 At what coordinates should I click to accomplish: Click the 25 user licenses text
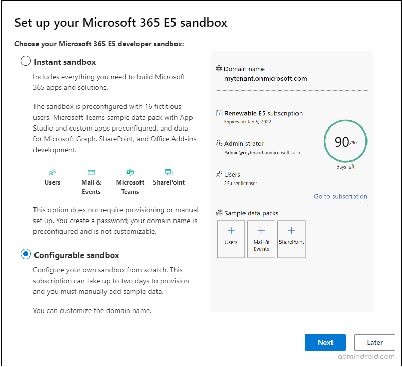click(x=241, y=183)
